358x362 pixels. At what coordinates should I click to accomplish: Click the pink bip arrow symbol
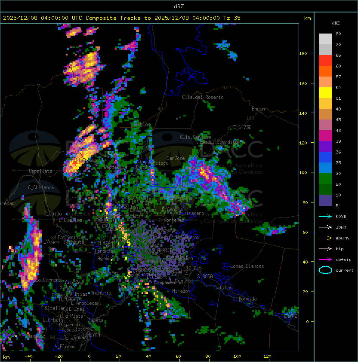pos(325,248)
